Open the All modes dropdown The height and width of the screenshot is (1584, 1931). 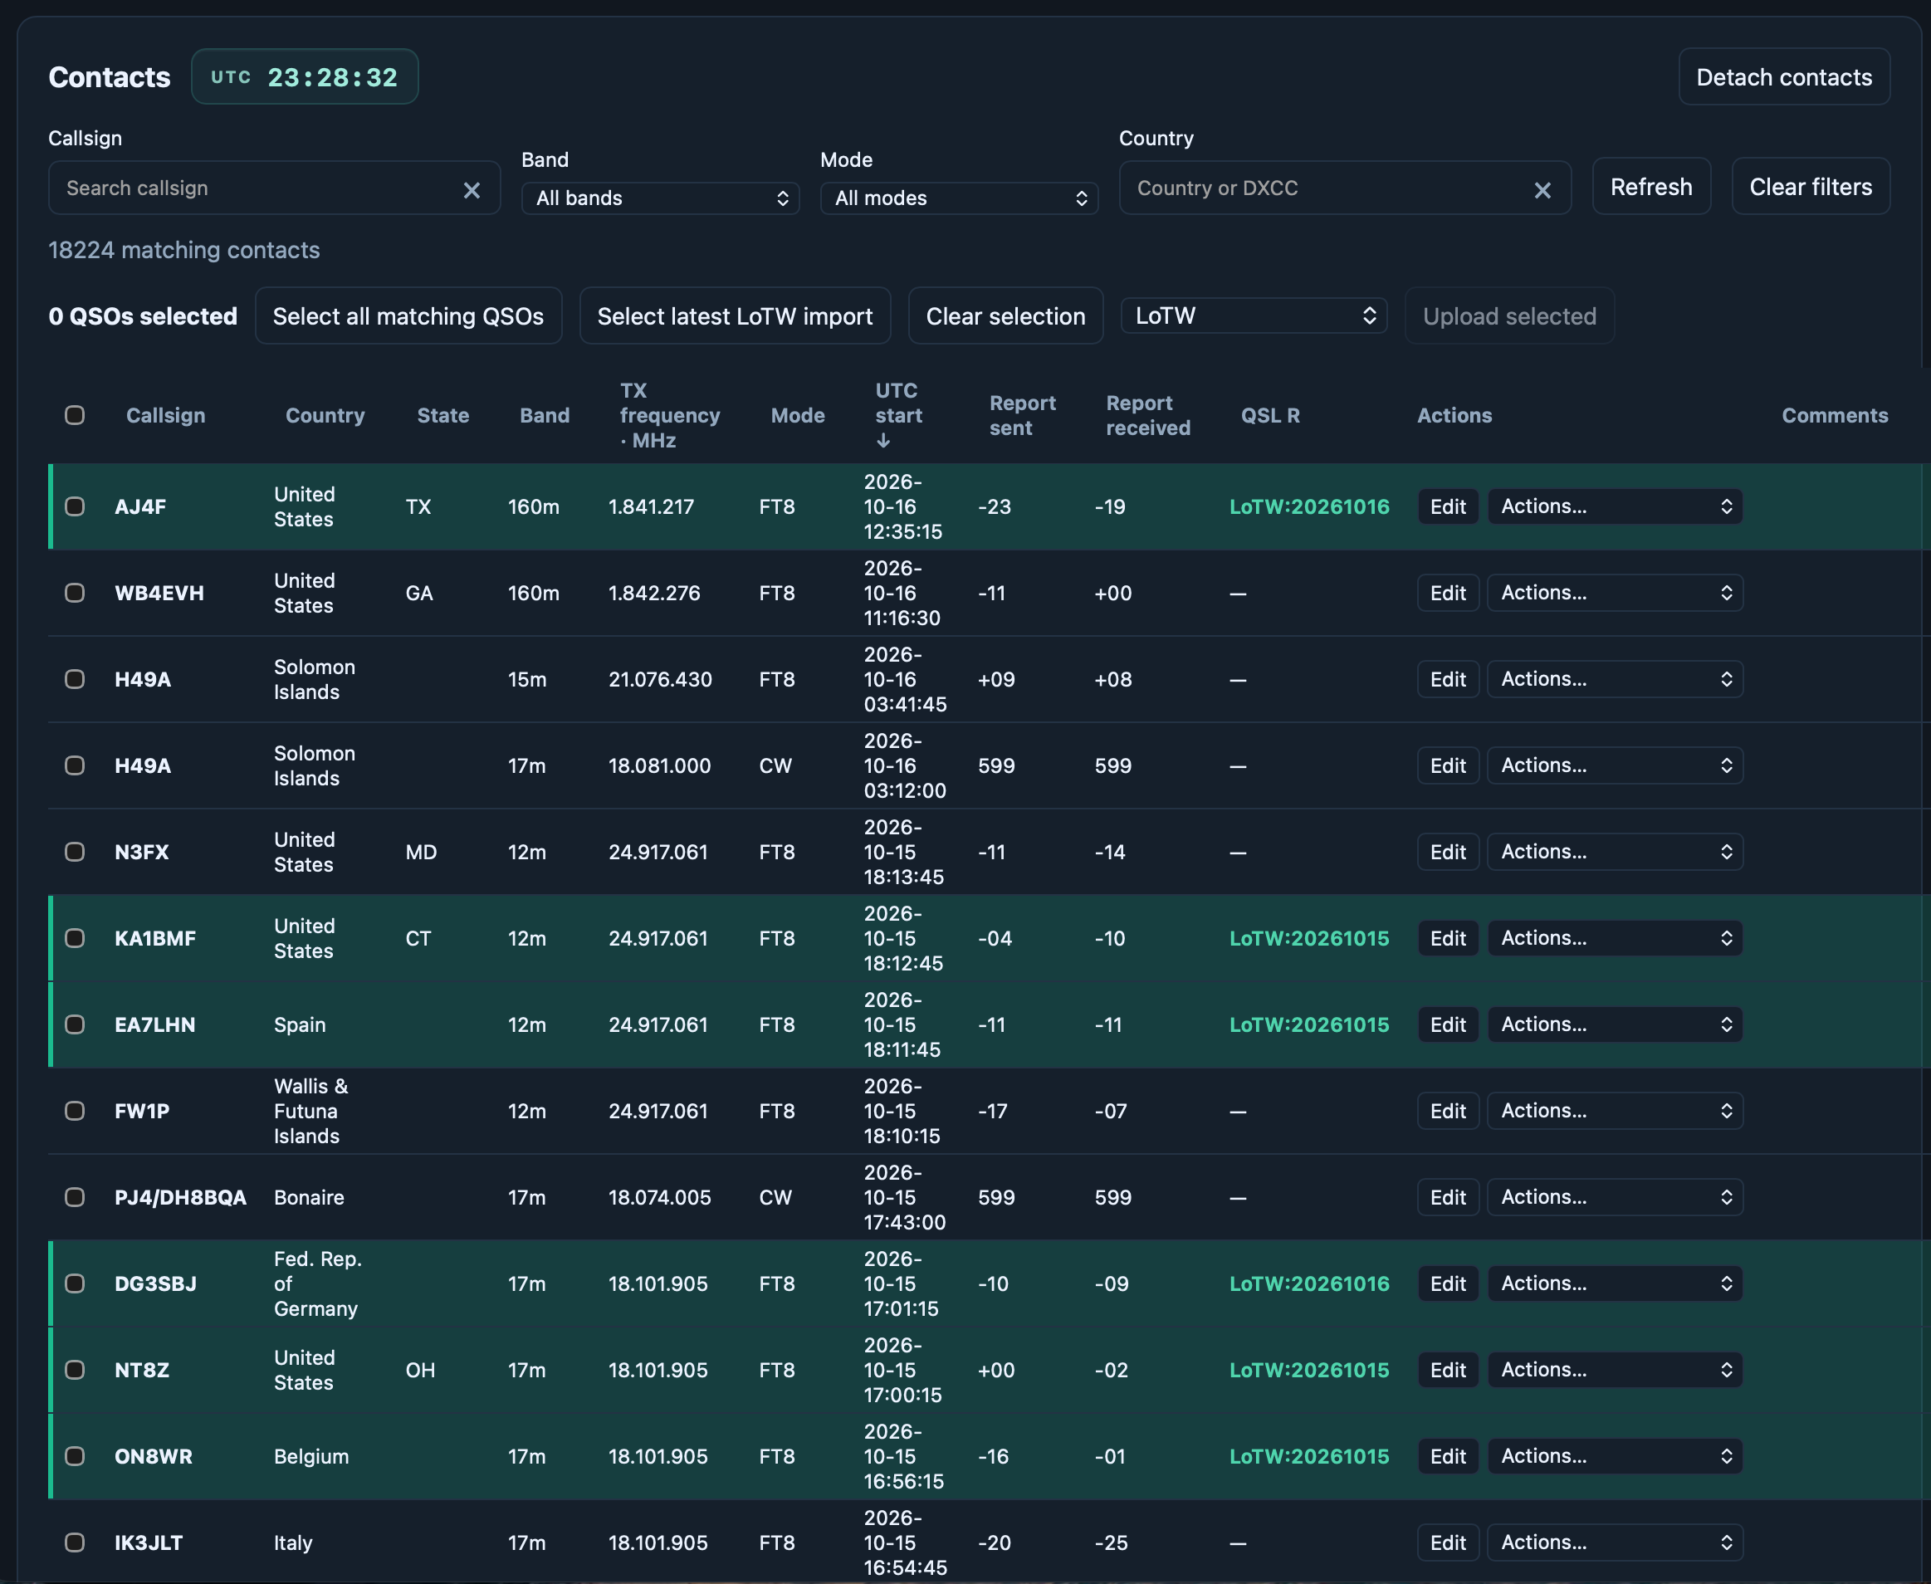tap(959, 198)
